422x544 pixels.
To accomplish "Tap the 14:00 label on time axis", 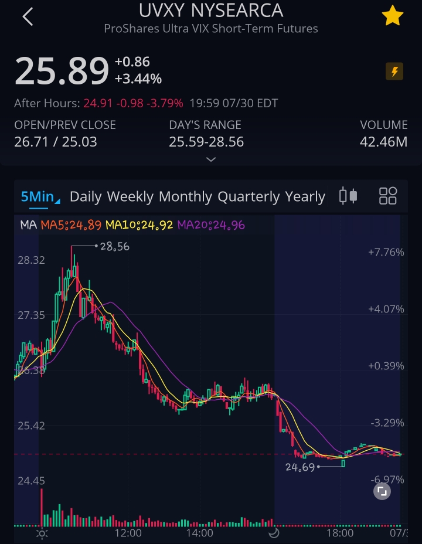I will (x=200, y=533).
